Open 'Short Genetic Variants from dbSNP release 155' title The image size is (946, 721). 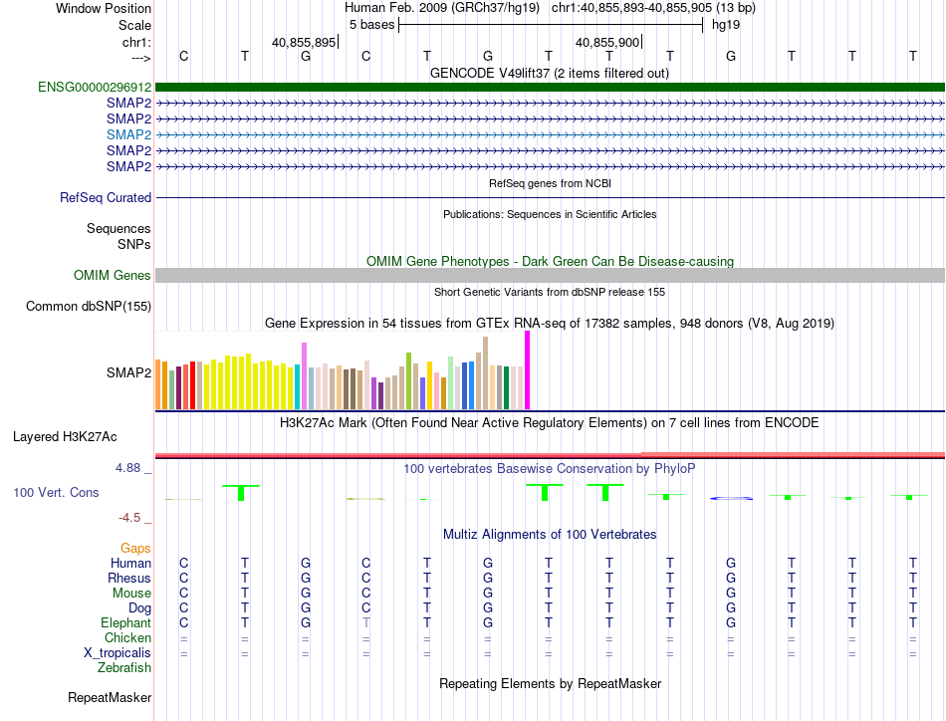550,292
